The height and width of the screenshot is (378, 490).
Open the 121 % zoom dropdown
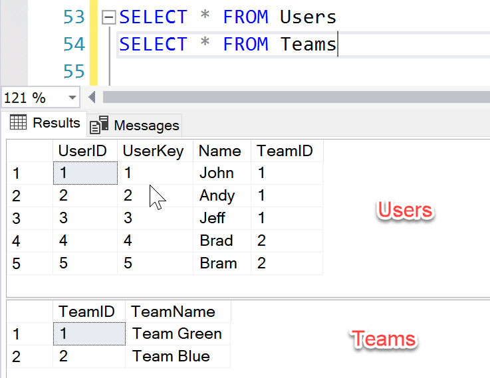(72, 98)
